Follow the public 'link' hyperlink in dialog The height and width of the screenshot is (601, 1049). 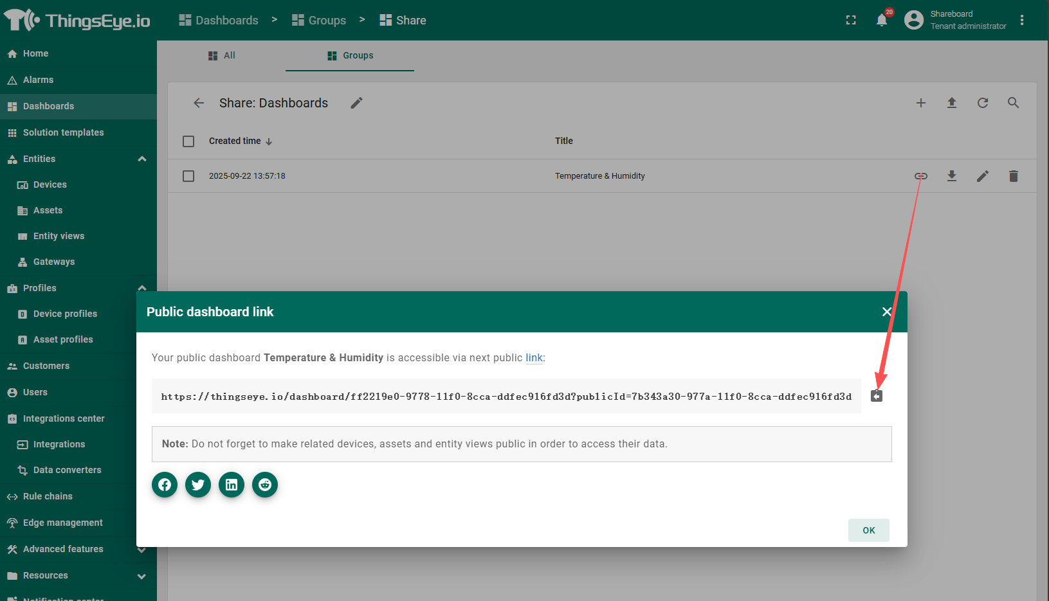534,358
